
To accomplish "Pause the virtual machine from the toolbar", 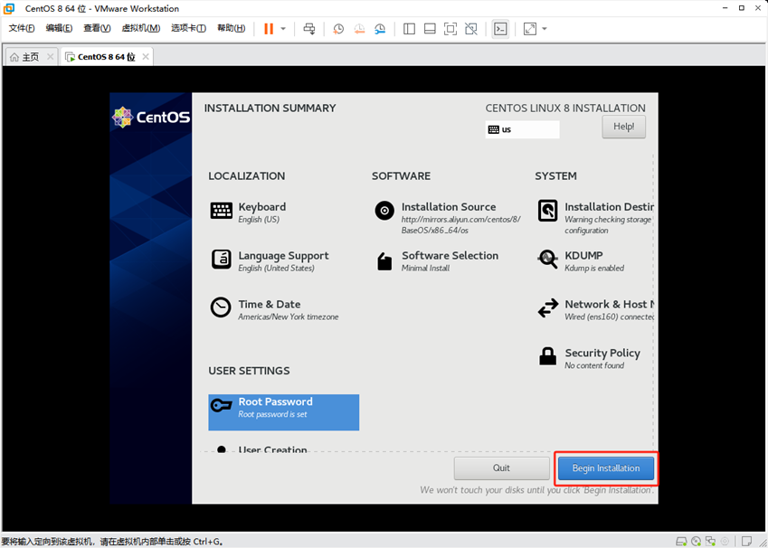I will coord(269,29).
